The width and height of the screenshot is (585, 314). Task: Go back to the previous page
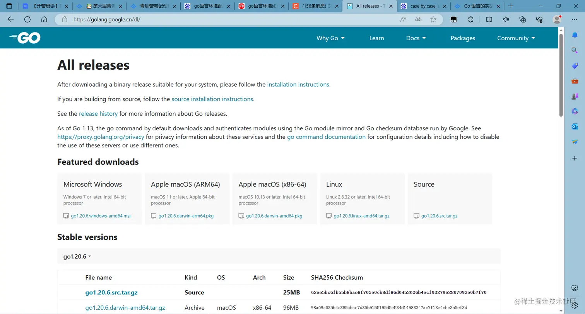coord(10,19)
